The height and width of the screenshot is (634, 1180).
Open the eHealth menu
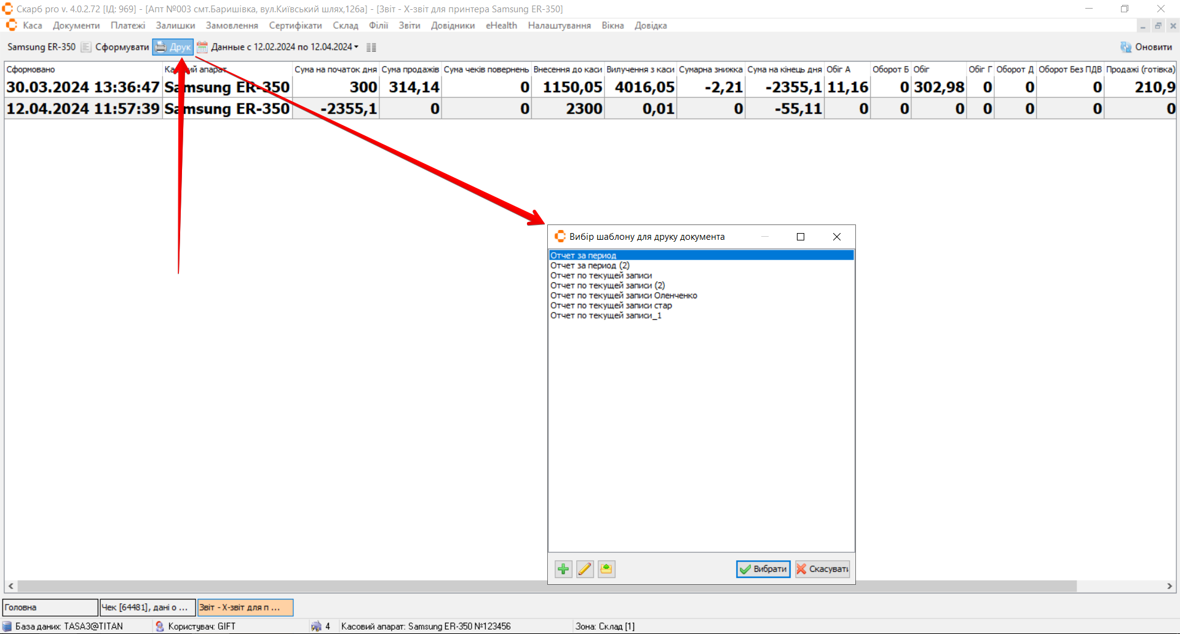click(x=501, y=26)
